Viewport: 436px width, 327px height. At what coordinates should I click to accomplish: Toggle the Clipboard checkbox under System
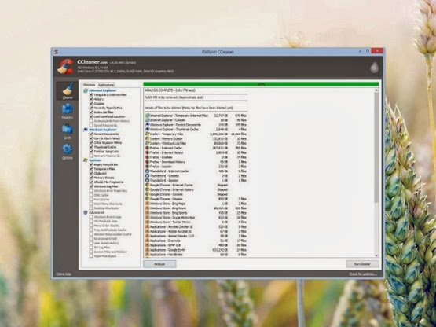[x=91, y=173]
